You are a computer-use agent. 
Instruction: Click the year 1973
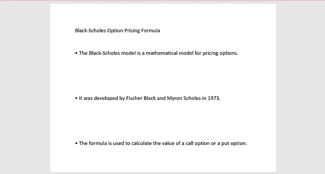click(x=214, y=98)
